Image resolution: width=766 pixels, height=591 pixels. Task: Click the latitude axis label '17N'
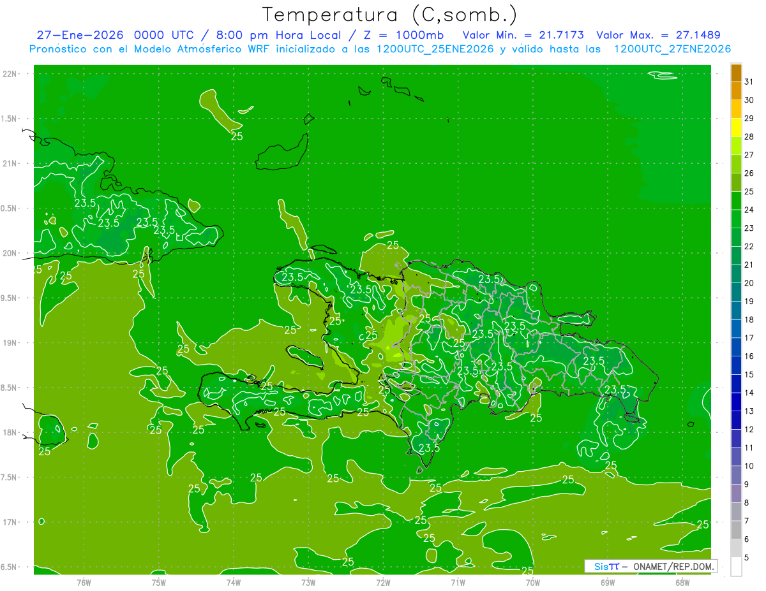point(10,522)
